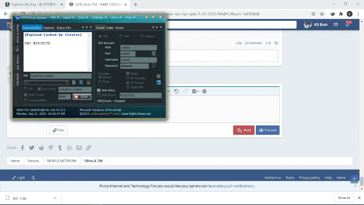364x205 pixels.
Task: Click save floppy icon beside DO 1 dropdown
Action: click(81, 82)
